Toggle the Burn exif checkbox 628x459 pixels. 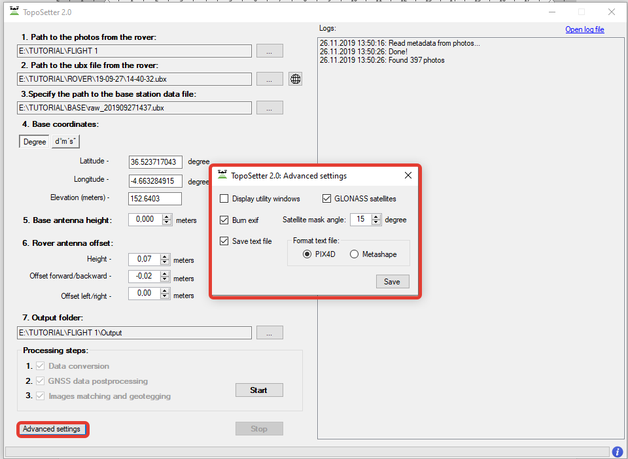click(225, 220)
